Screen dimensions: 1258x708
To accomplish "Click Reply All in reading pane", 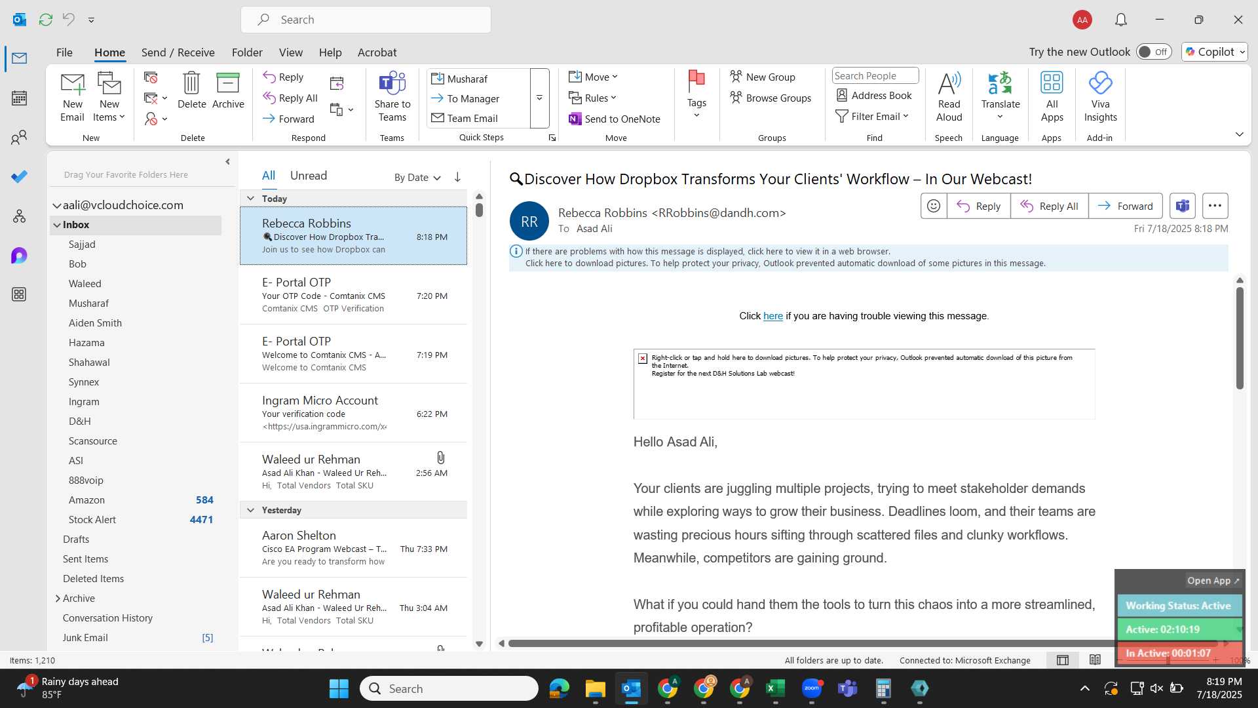I will 1049,206.
